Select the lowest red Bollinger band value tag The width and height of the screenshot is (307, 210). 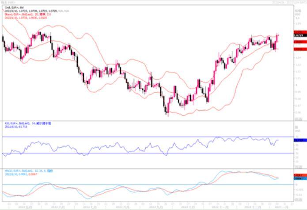click(x=300, y=49)
